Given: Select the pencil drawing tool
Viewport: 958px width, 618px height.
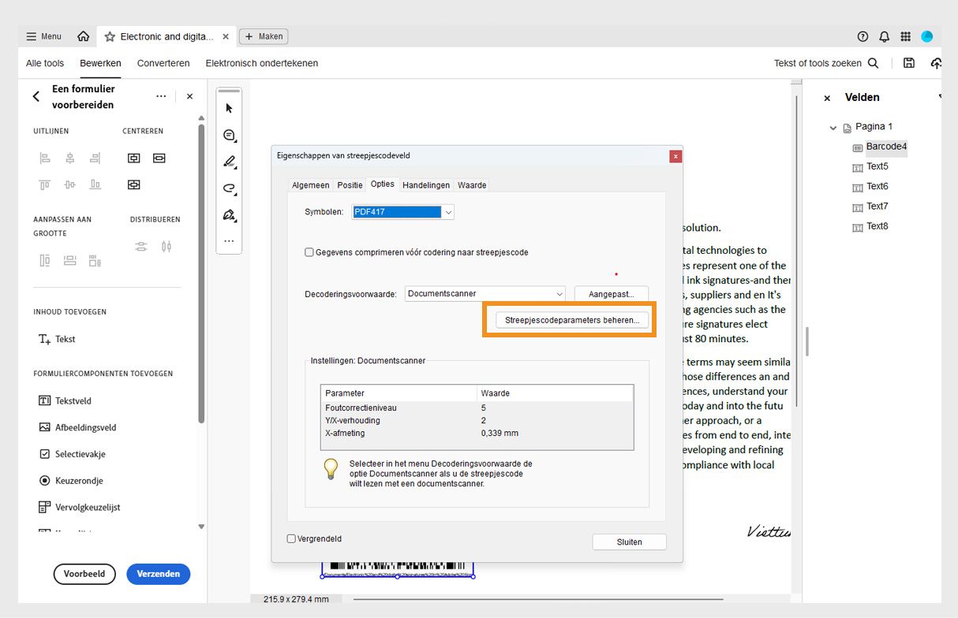Looking at the screenshot, I should point(229,162).
